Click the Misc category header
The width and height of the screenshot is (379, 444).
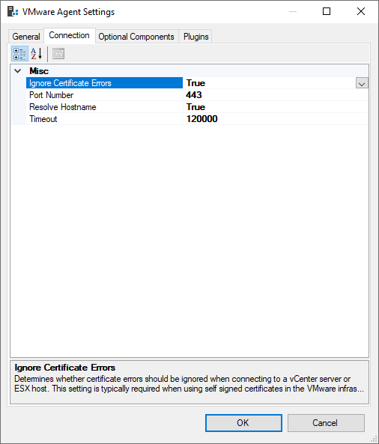(x=39, y=71)
